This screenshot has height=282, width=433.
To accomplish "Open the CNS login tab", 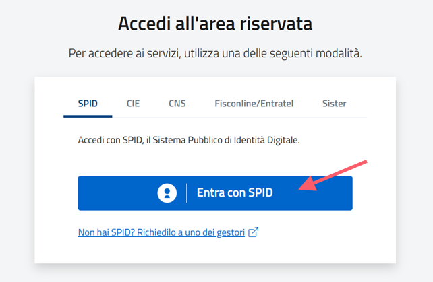I will (177, 104).
